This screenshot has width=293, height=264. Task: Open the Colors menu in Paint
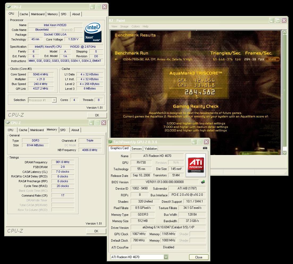pos(135,26)
